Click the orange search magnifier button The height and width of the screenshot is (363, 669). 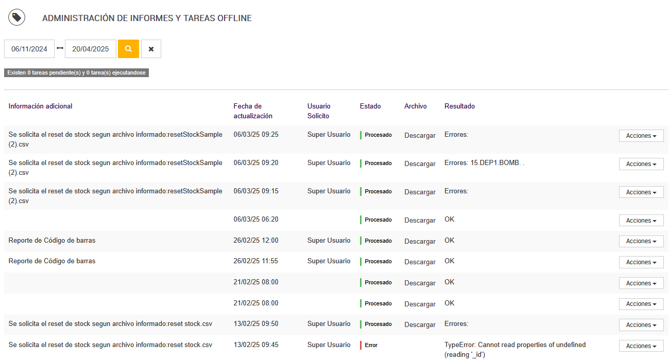point(128,49)
